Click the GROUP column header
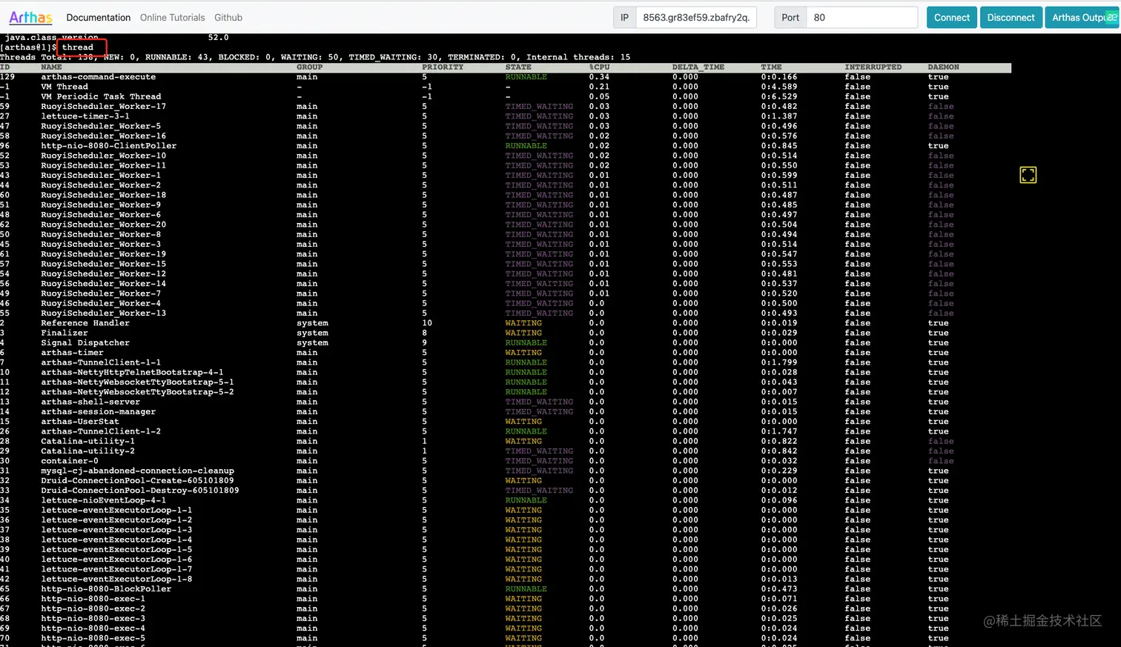Viewport: 1121px width, 647px height. coord(310,67)
